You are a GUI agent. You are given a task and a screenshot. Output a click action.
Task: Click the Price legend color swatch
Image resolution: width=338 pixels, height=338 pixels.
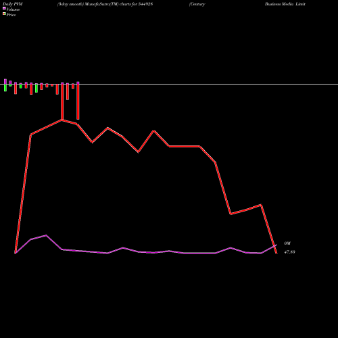4,14
